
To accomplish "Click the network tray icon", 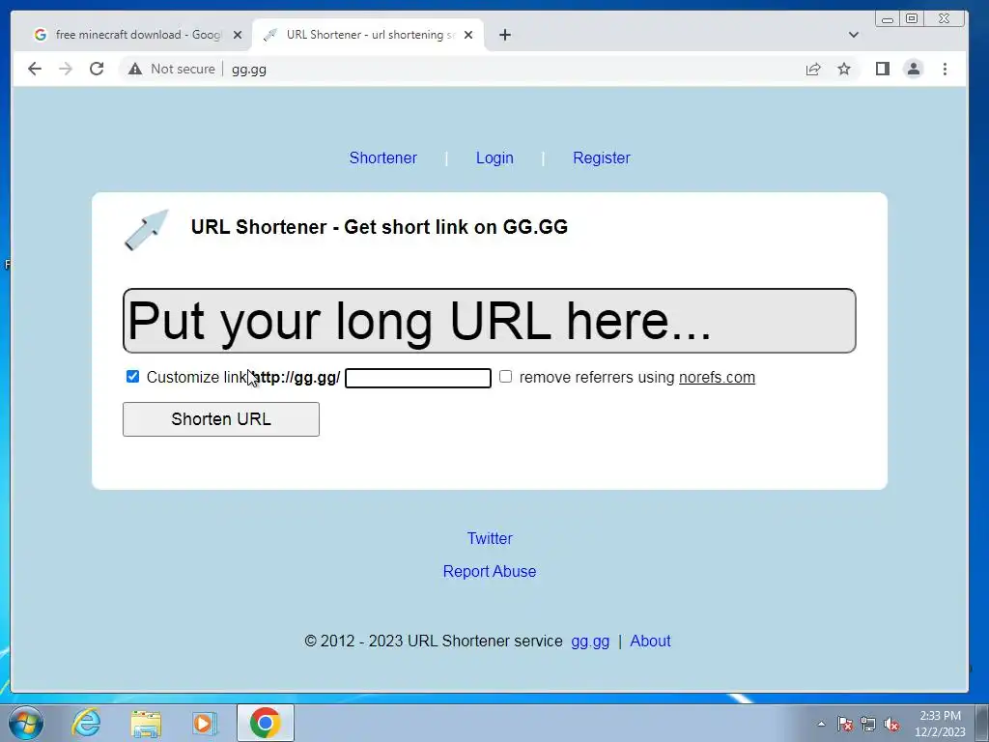I will (x=868, y=725).
